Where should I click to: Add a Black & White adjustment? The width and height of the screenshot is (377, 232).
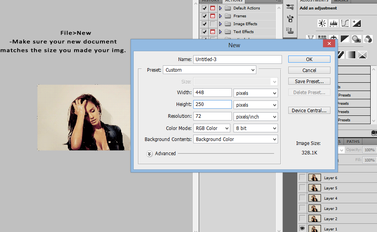(x=345, y=39)
